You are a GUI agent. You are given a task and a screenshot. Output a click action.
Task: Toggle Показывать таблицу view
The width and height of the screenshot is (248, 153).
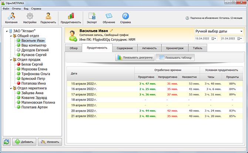coord(175,58)
